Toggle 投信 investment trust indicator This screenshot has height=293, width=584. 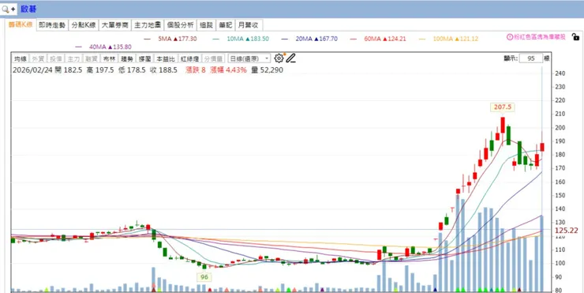point(56,58)
